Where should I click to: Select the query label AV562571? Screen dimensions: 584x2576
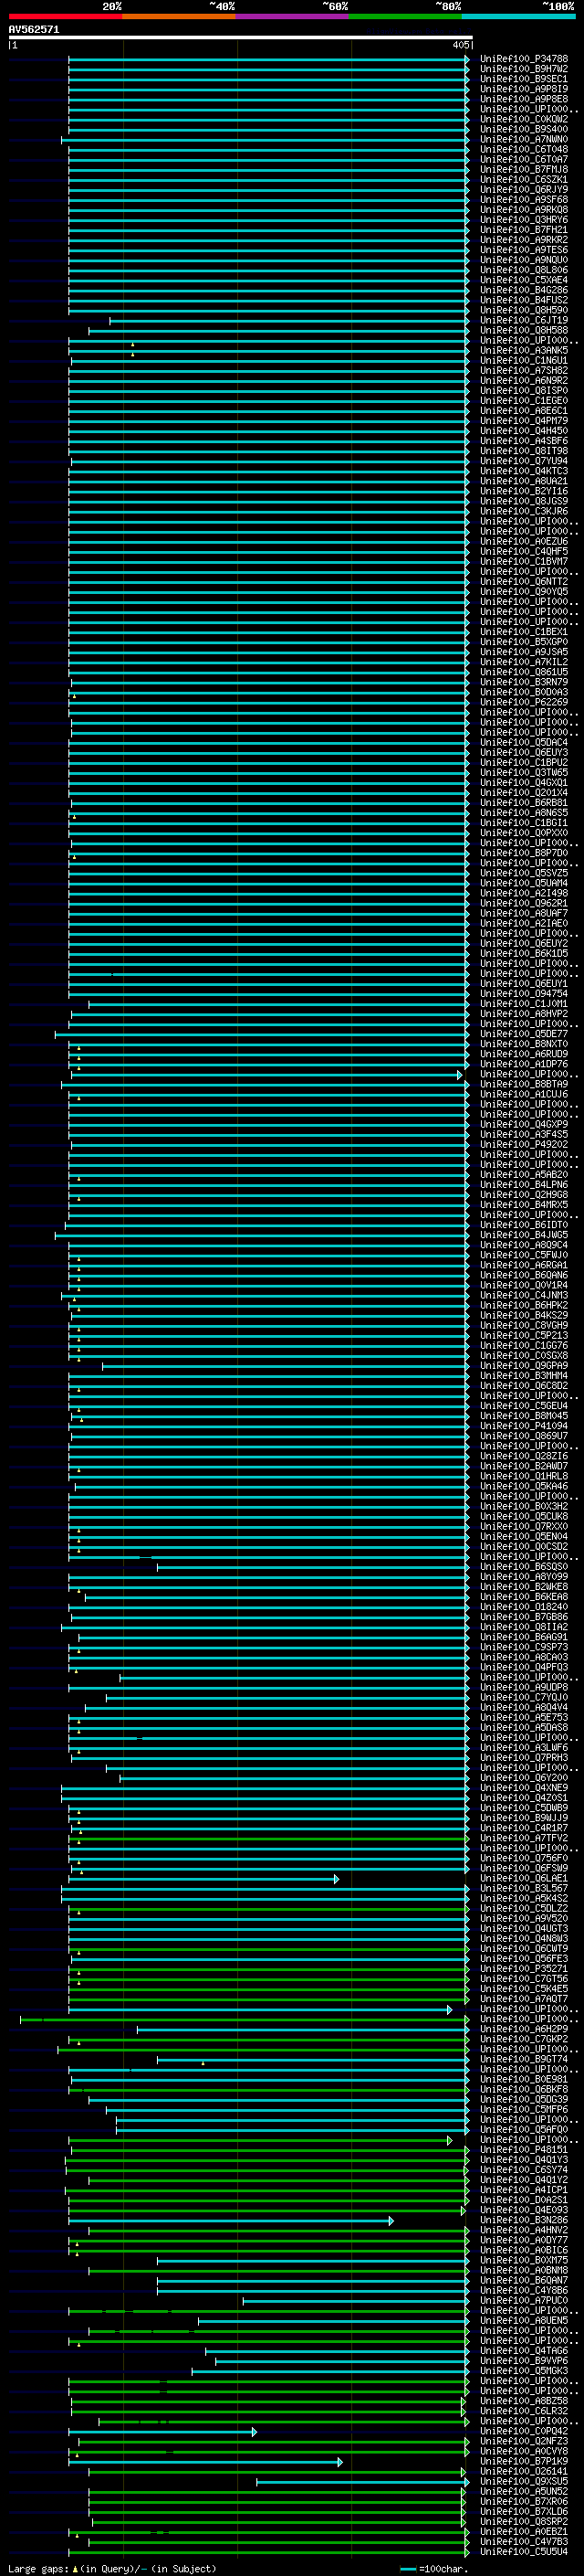click(34, 29)
